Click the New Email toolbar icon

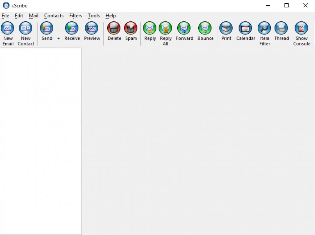tap(8, 29)
